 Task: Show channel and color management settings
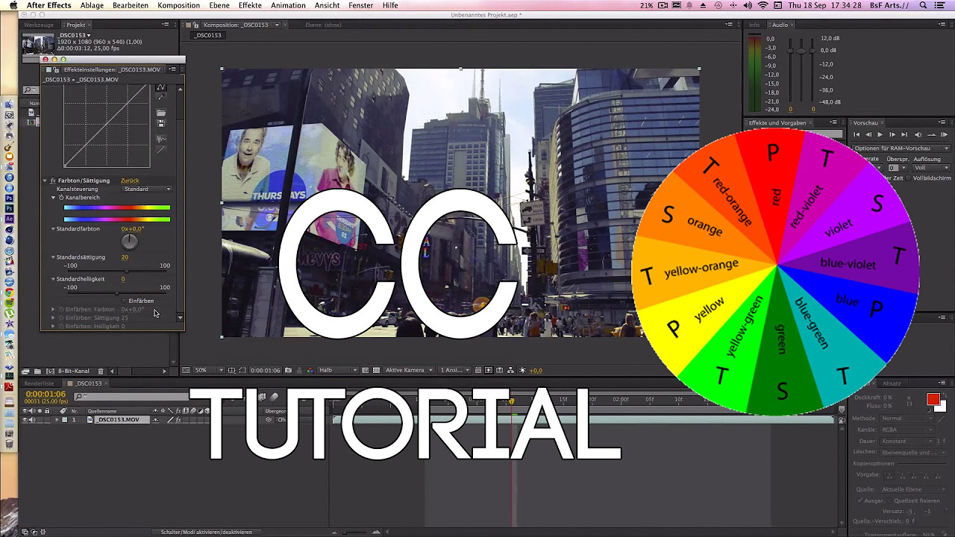tap(309, 370)
